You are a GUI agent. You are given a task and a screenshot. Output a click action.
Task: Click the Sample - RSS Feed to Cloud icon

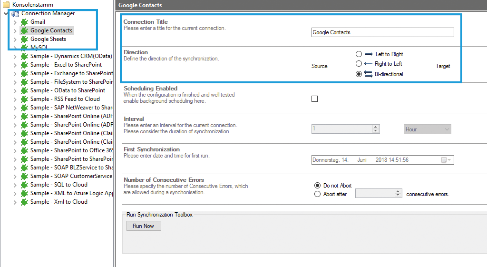click(x=25, y=99)
